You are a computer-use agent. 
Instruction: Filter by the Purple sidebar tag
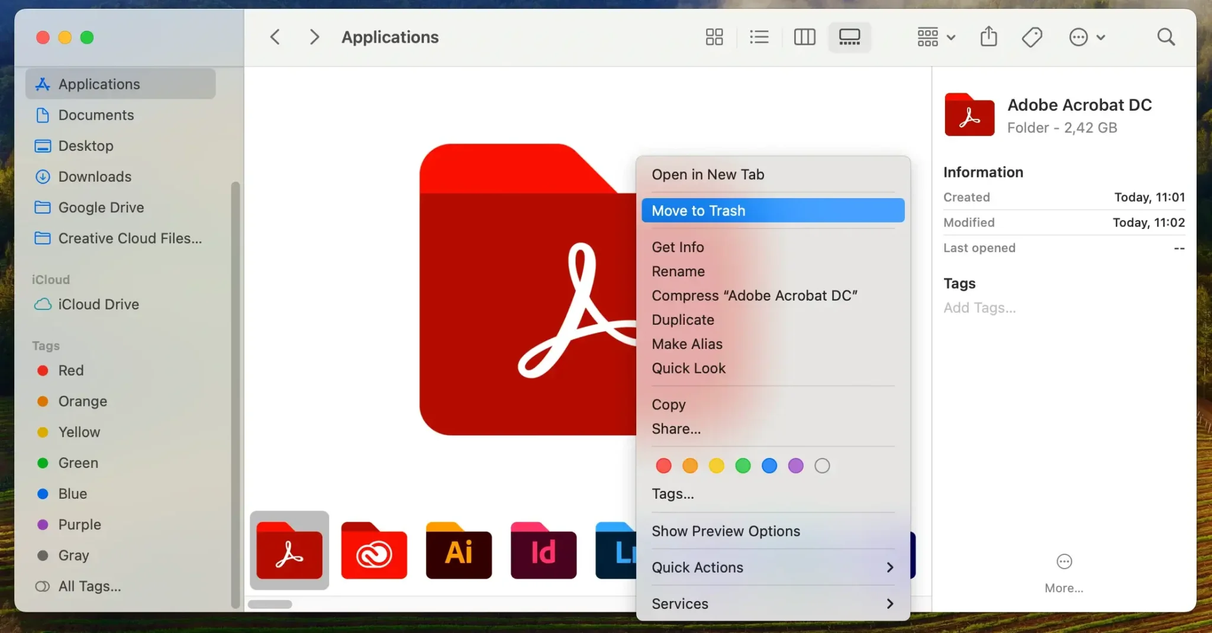121,524
